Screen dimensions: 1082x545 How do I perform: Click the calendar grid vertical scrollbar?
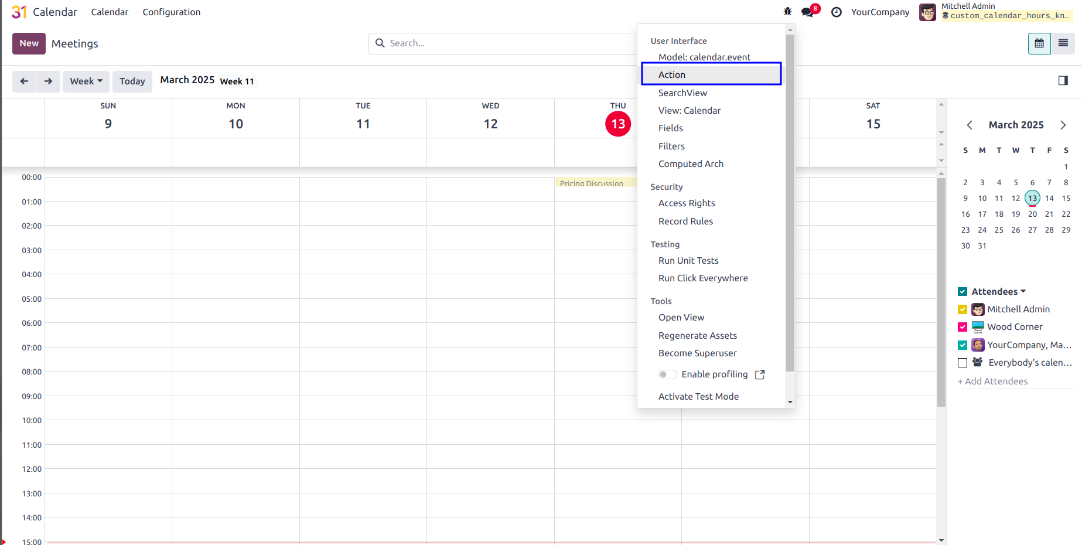coord(941,292)
